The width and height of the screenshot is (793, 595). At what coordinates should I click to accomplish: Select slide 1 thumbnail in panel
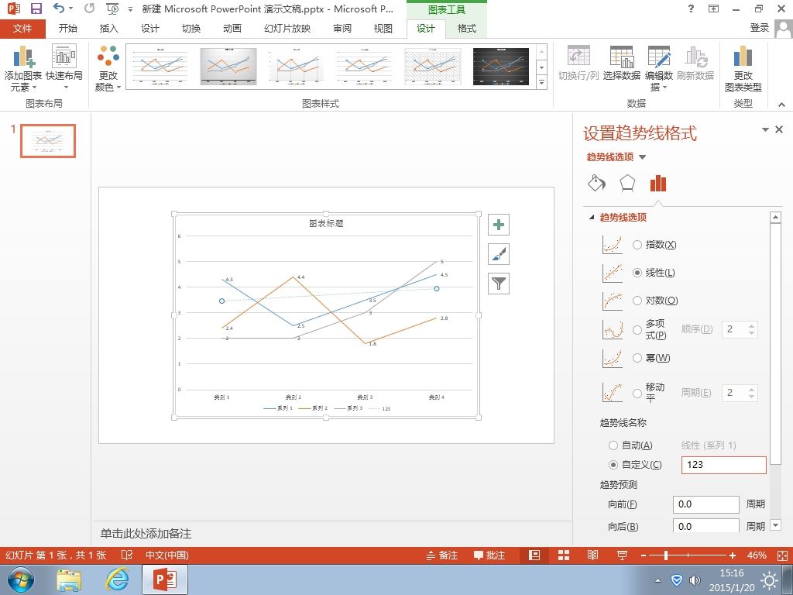tap(48, 141)
